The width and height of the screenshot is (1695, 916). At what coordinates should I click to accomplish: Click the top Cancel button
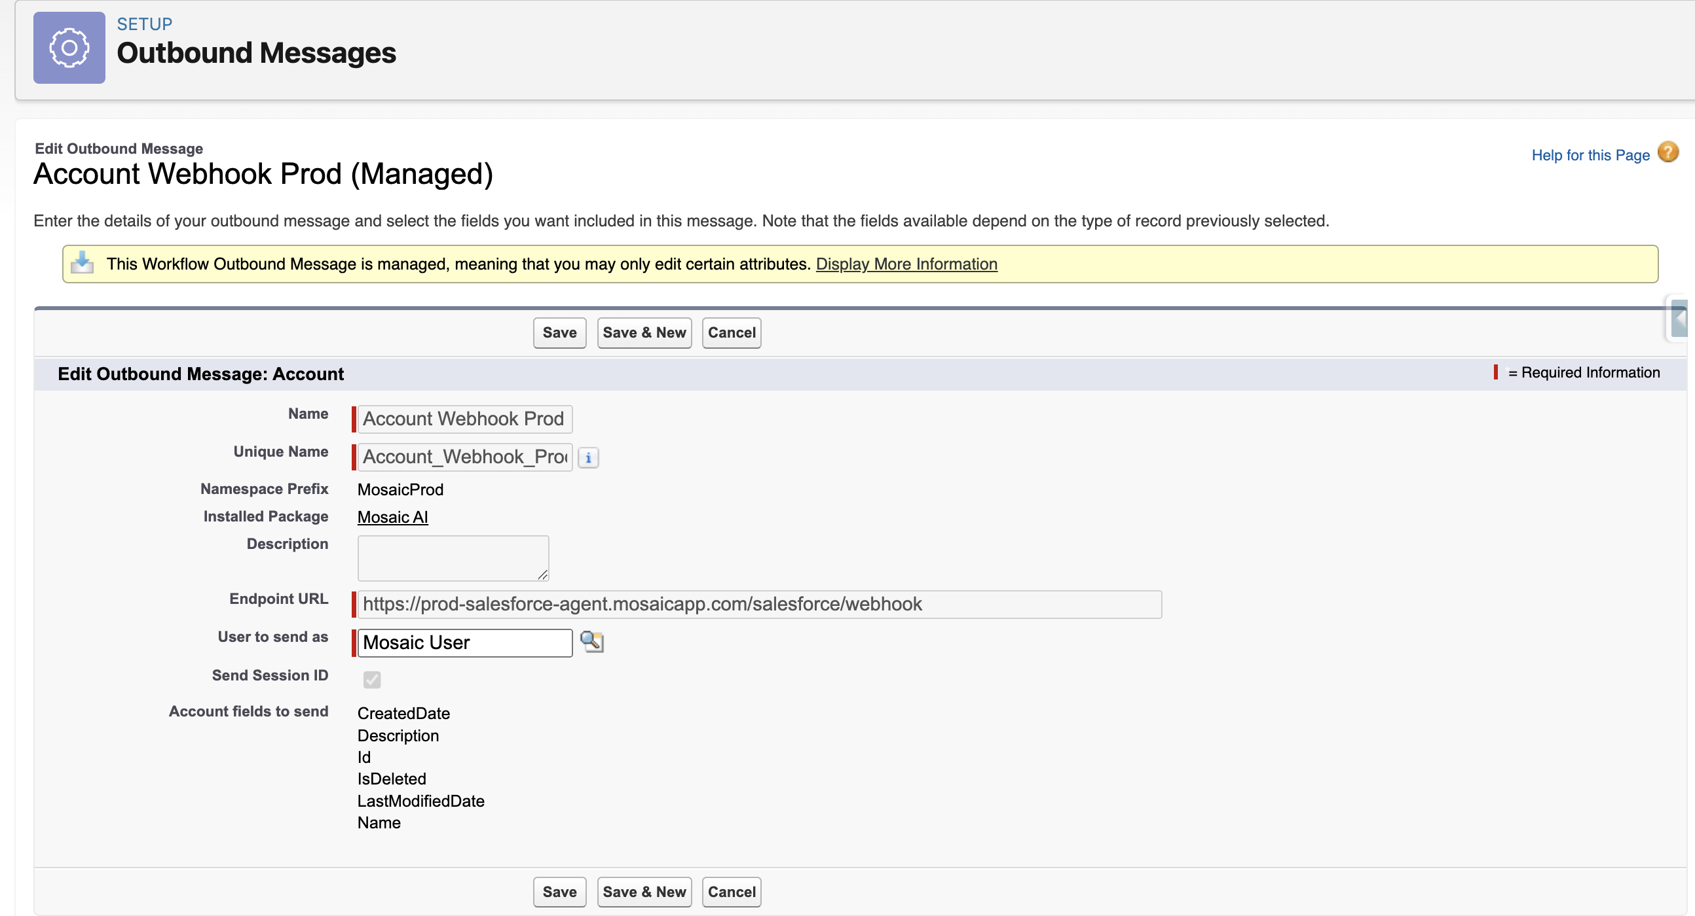tap(731, 332)
